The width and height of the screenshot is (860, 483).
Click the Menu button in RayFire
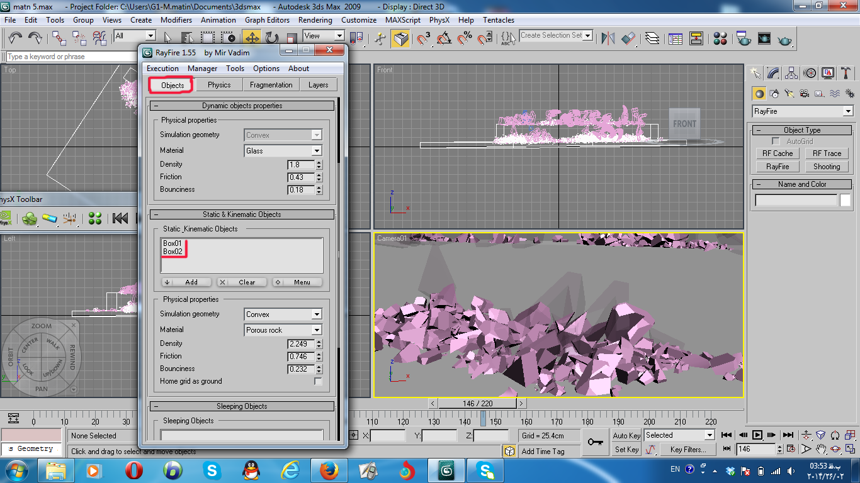[297, 282]
